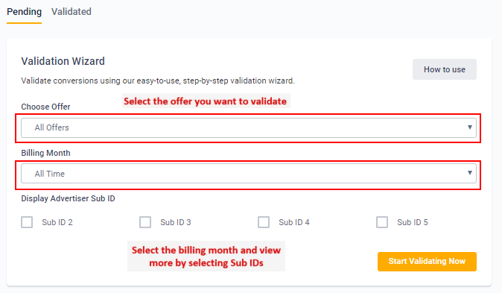Screen dimensions: 502x293
Task: Open the Validated tab
Action: tap(72, 12)
